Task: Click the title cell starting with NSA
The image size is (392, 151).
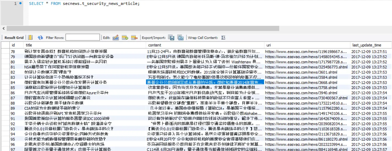Action: tap(85, 67)
